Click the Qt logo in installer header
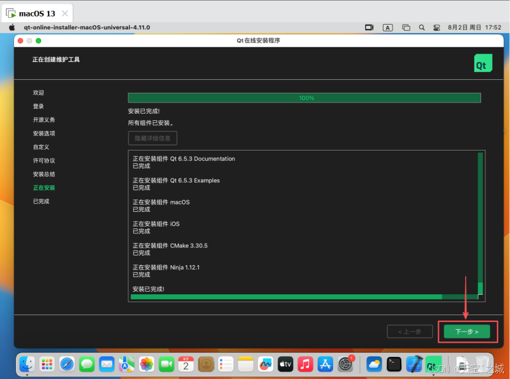 click(483, 63)
